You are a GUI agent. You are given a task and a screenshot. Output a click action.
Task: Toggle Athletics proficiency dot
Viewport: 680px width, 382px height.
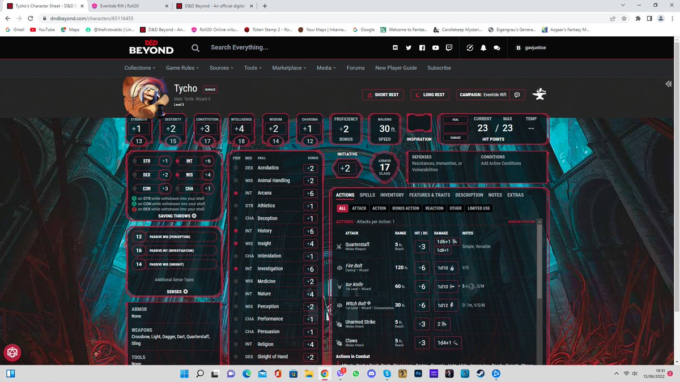[237, 205]
